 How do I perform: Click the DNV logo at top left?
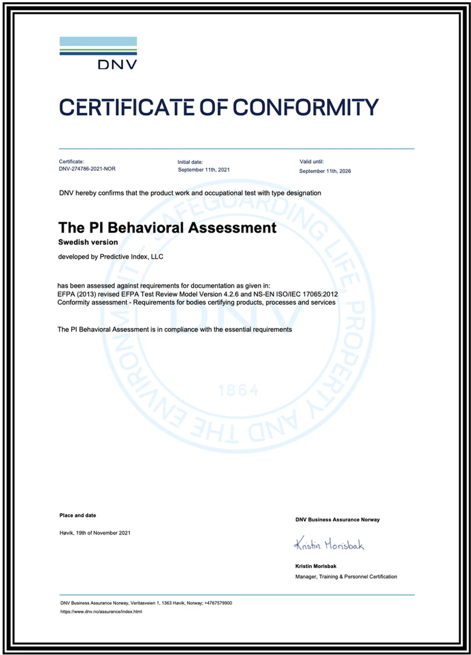[97, 51]
